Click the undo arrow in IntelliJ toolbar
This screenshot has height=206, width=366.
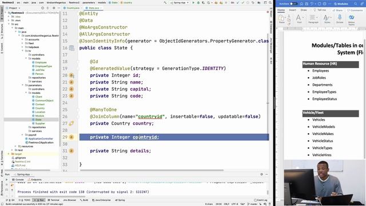(253, 2)
